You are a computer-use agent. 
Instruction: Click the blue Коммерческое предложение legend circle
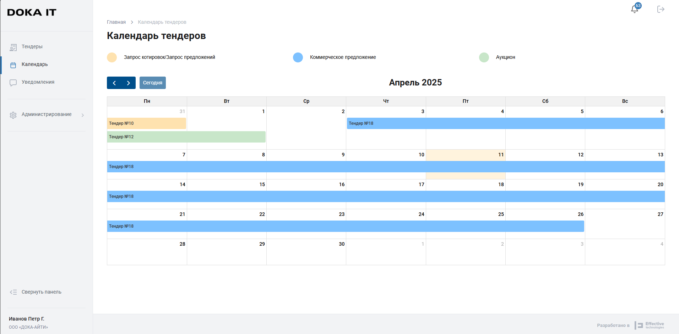click(298, 57)
